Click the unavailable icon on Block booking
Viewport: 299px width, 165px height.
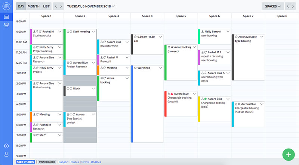point(68,89)
